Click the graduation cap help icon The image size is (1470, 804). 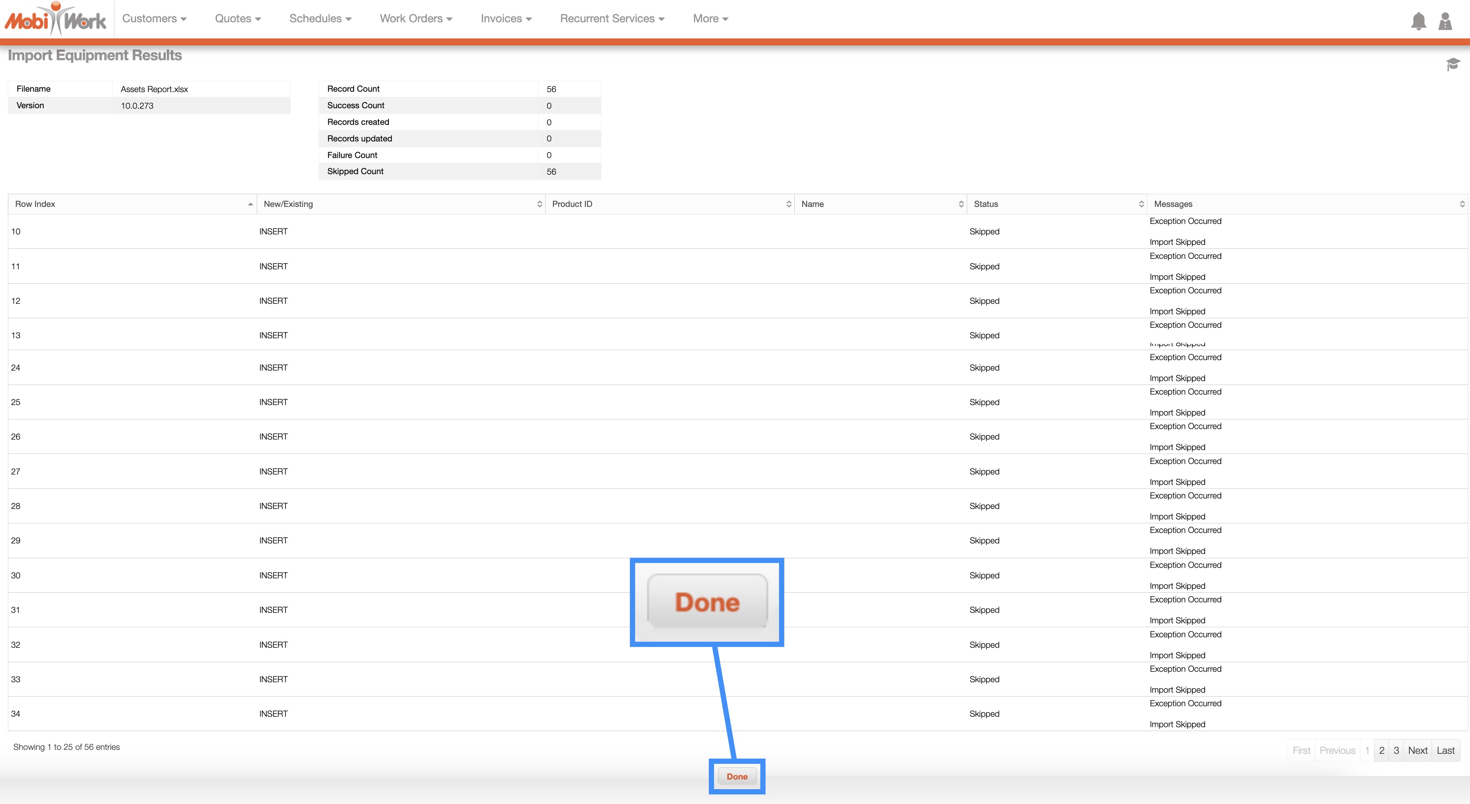pos(1453,64)
